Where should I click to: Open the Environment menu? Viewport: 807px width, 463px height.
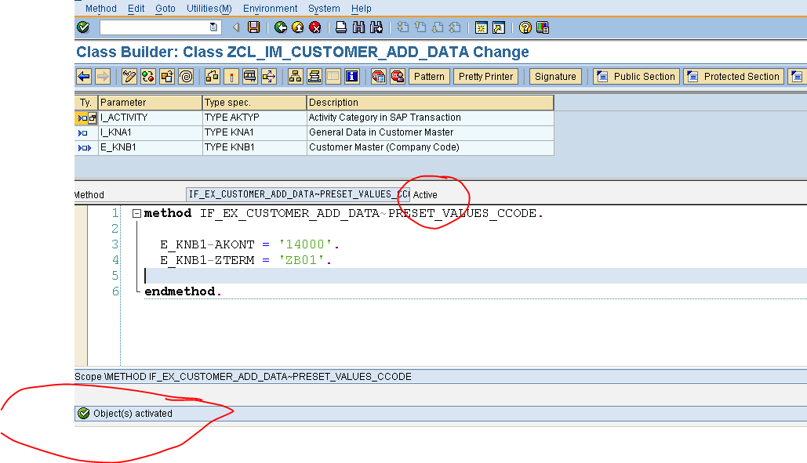270,9
